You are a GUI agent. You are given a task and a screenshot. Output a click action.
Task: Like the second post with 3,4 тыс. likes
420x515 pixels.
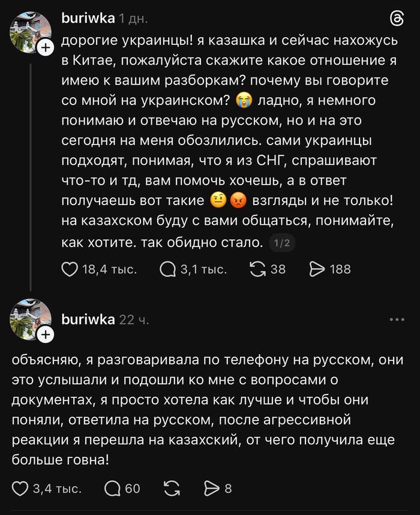(21, 489)
